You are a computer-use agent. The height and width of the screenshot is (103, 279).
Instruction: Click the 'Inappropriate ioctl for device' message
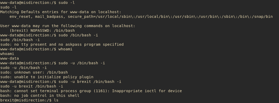147,91
